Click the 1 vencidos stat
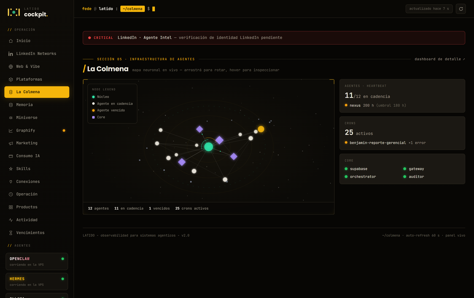This screenshot has height=298, width=474. coord(159,208)
